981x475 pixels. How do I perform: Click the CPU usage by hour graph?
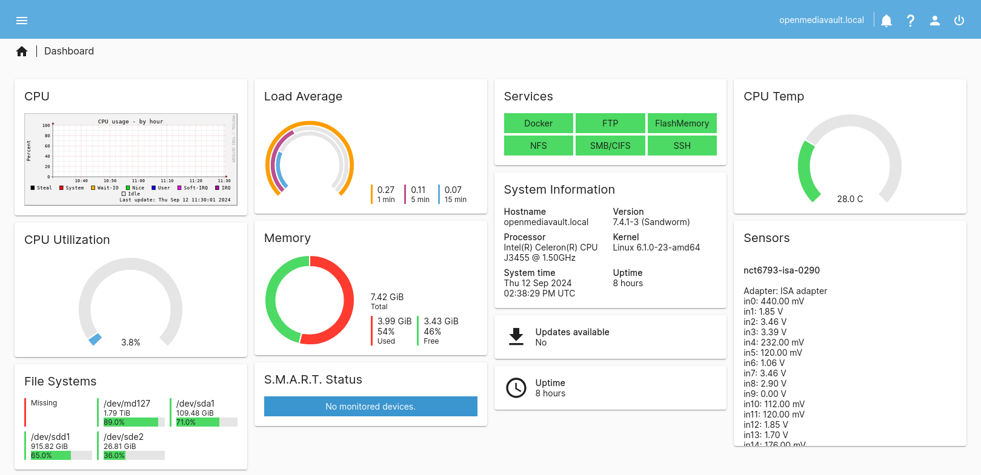(131, 160)
